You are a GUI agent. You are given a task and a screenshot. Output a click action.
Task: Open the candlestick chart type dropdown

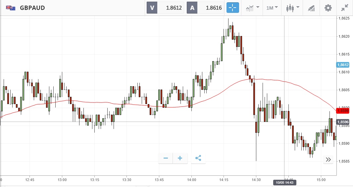(292, 8)
